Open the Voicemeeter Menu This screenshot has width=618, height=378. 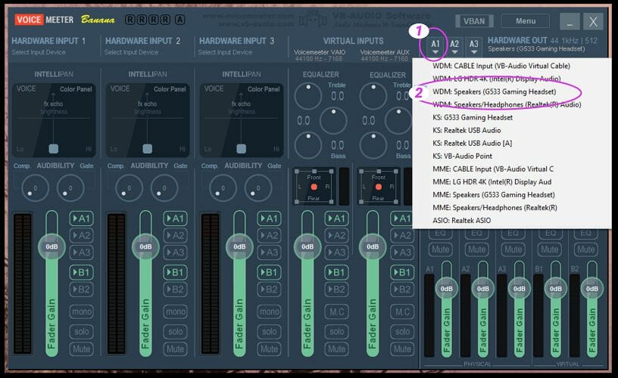(526, 21)
